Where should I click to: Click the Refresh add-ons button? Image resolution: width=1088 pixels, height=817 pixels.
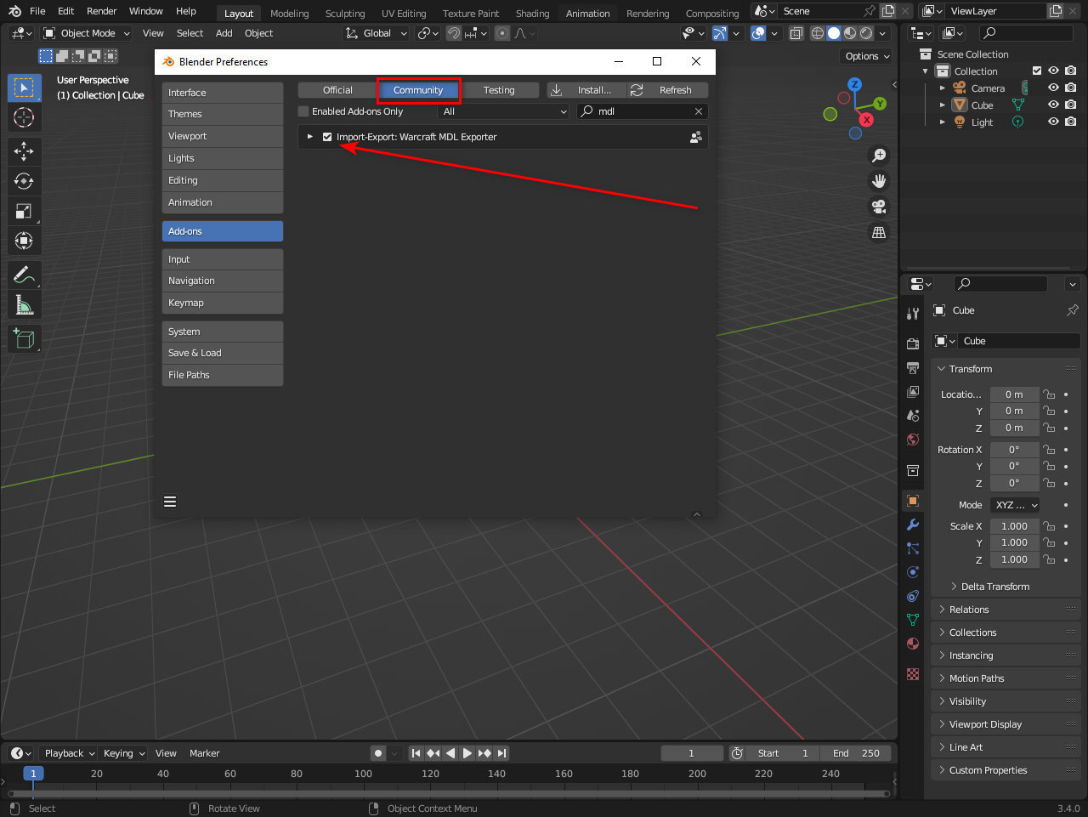[667, 90]
